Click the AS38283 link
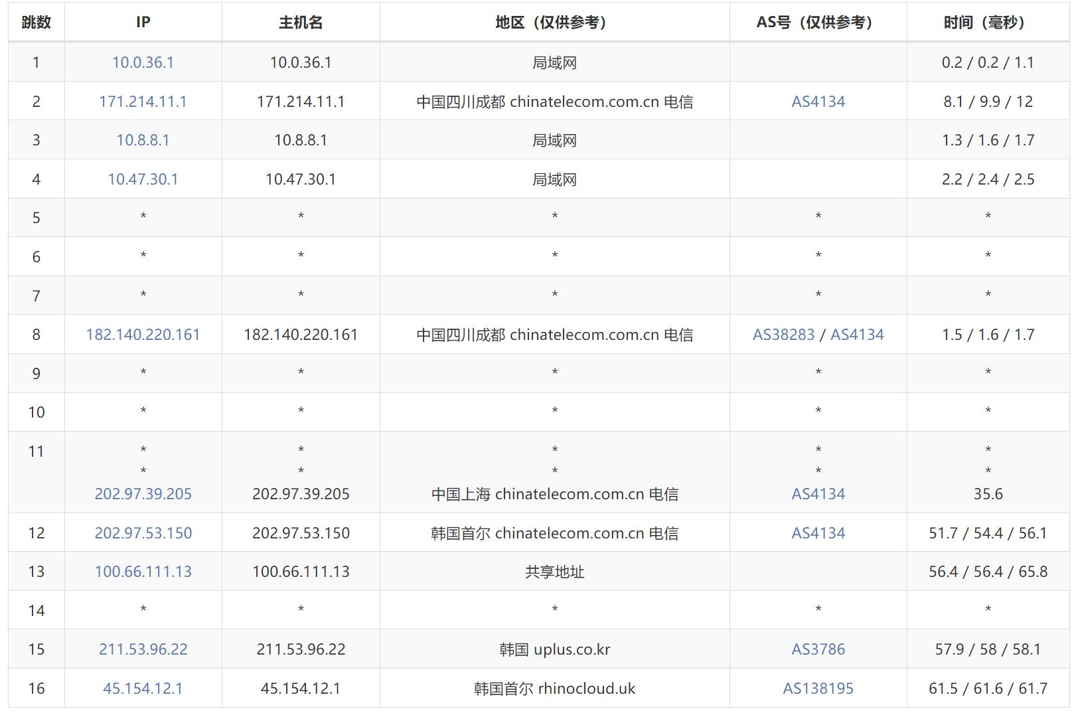The width and height of the screenshot is (1074, 715). click(783, 335)
